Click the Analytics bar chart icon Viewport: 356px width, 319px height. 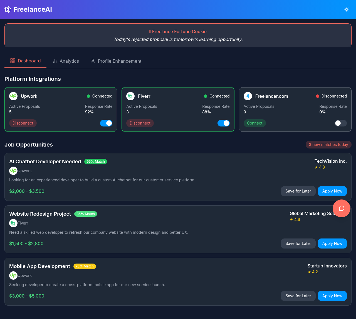(55, 61)
